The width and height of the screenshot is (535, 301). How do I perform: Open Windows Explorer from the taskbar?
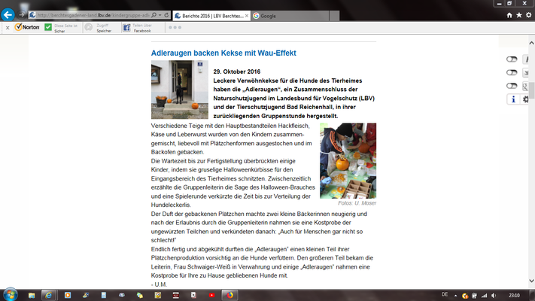32,295
